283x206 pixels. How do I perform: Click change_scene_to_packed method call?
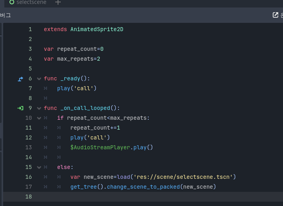point(143,187)
